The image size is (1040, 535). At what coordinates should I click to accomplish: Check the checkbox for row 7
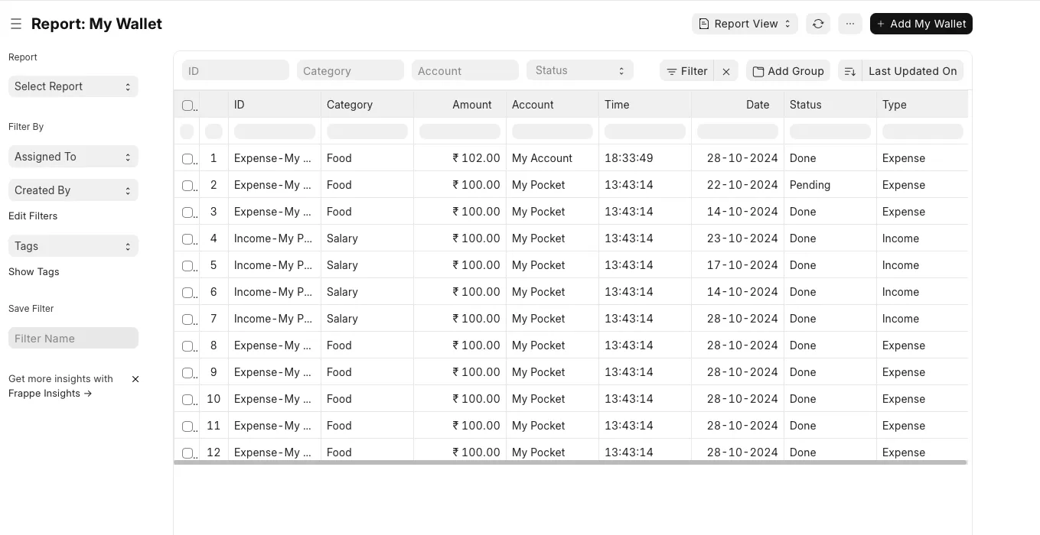tap(187, 319)
